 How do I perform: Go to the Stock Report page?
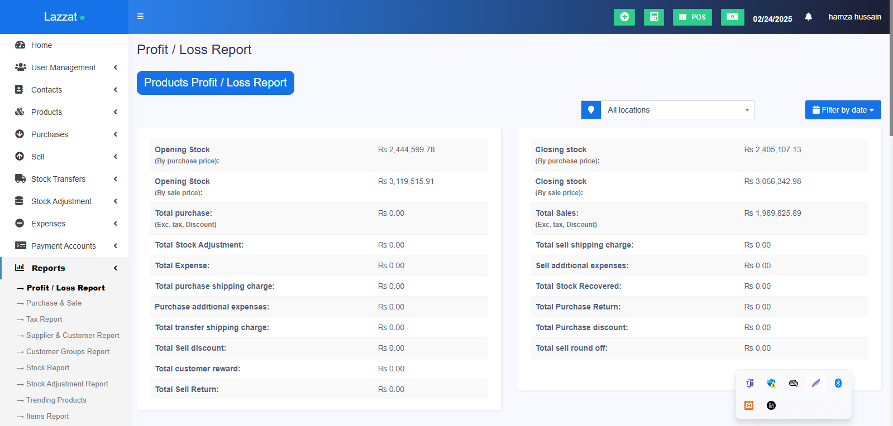[47, 368]
